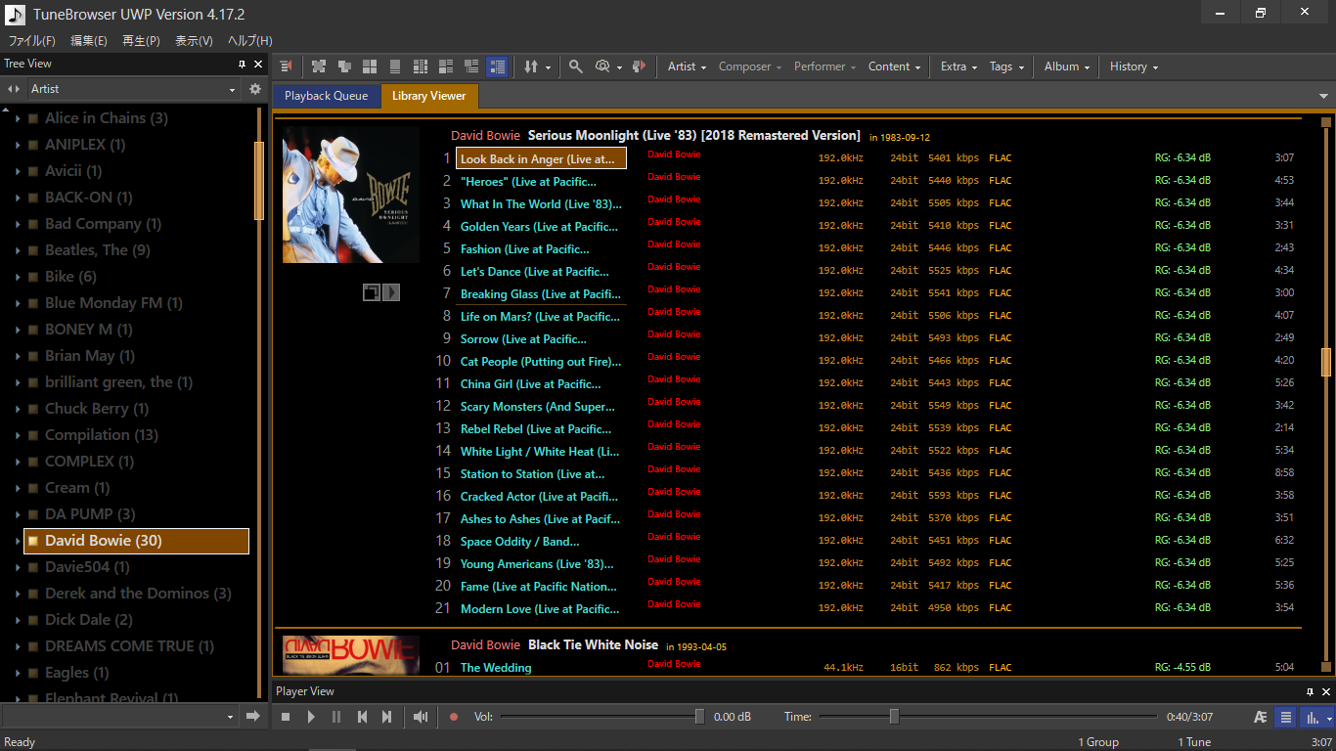Click the red record dot icon
Screen dimensions: 1336x751
[x=454, y=717]
